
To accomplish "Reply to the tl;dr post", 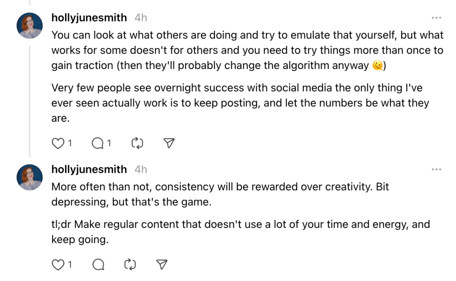I will (x=97, y=264).
